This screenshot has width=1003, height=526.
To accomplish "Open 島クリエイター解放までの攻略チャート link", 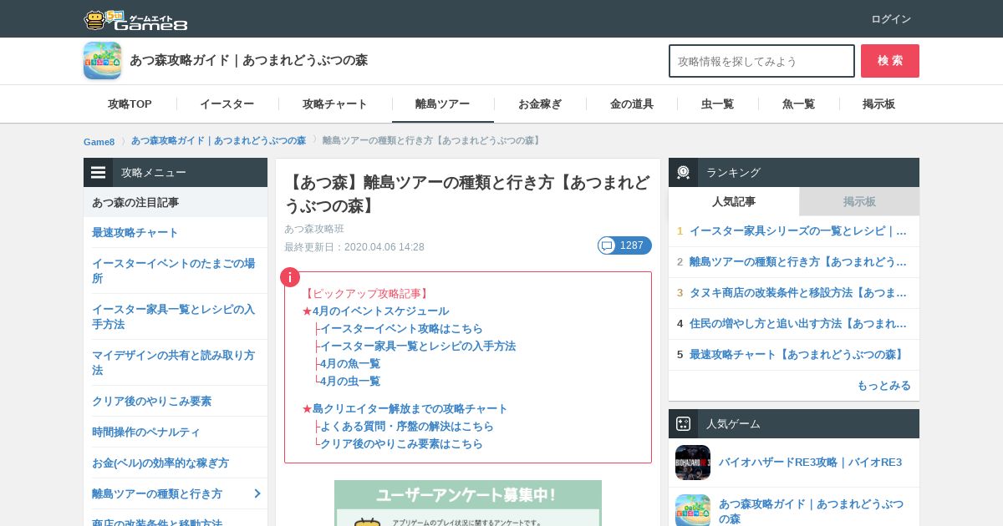I will click(410, 409).
